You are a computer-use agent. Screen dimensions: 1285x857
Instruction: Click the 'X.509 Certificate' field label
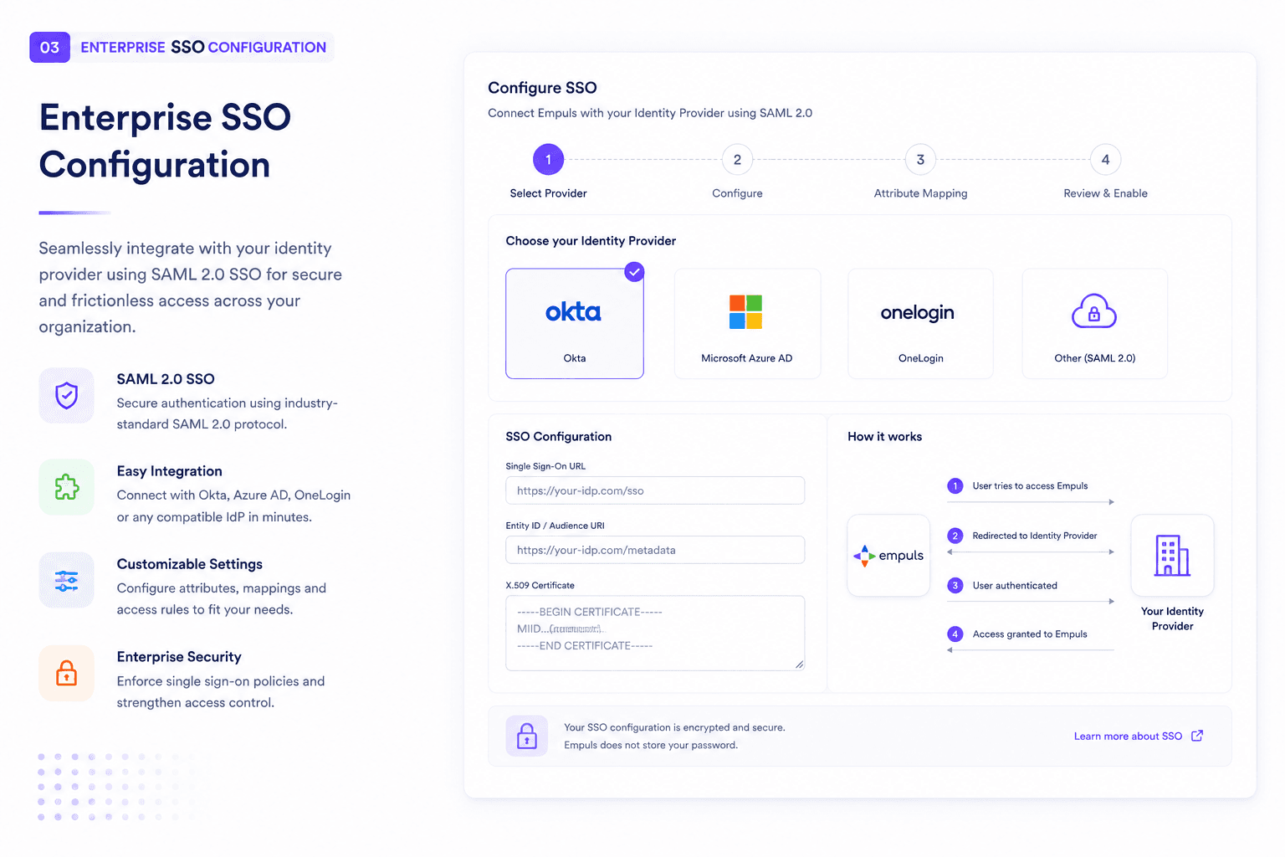540,585
